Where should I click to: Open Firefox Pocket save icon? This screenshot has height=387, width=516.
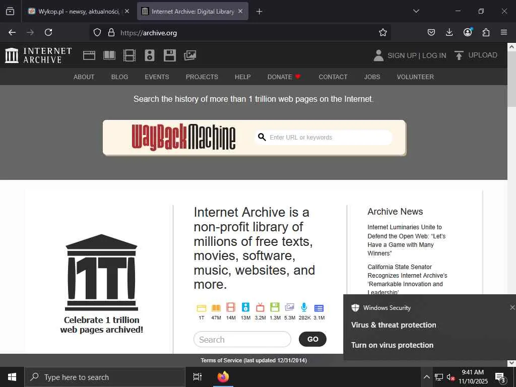[431, 32]
